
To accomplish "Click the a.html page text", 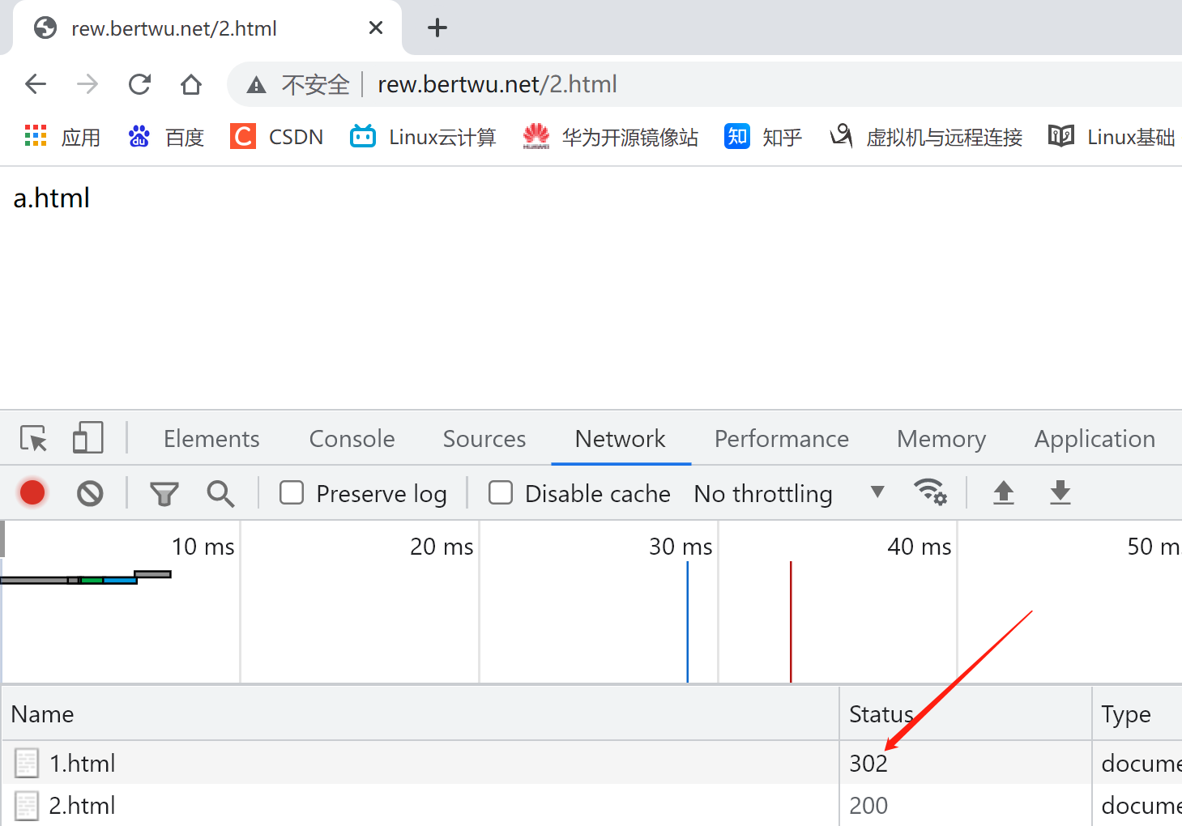I will click(52, 198).
